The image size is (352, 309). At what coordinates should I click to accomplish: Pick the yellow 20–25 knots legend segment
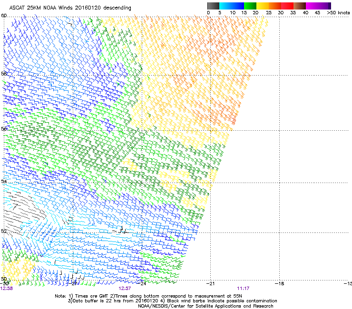coord(263,6)
